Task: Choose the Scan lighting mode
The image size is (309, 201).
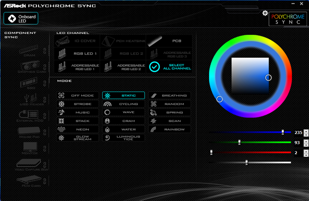Action: 170,121
